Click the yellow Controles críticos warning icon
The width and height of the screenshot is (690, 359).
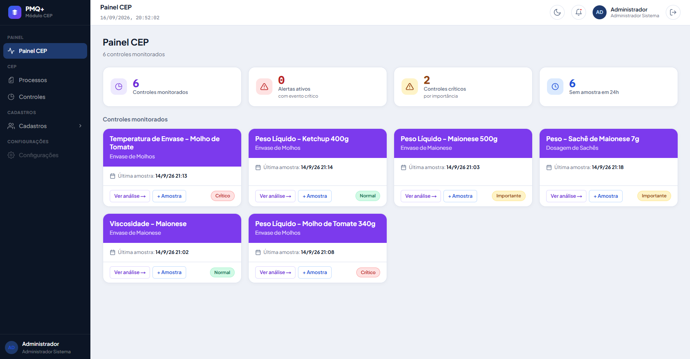[x=410, y=87]
